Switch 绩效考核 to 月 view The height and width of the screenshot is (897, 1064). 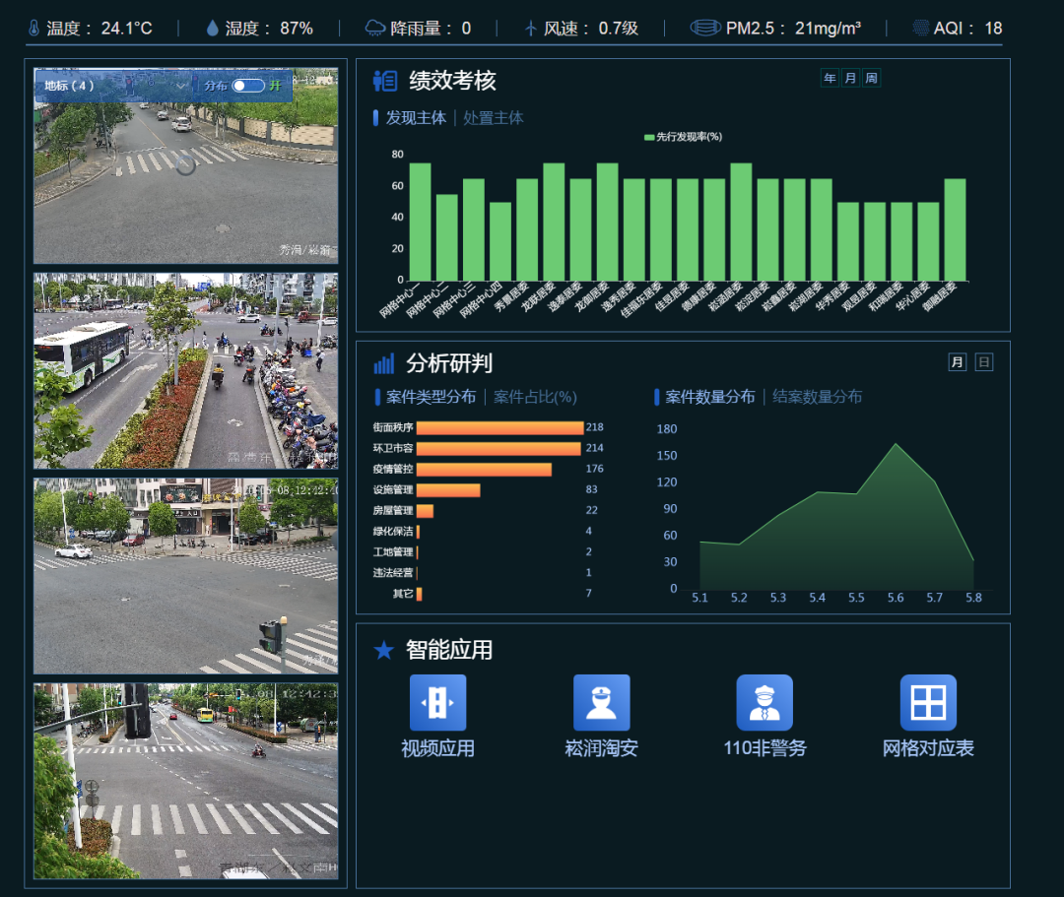[x=850, y=78]
